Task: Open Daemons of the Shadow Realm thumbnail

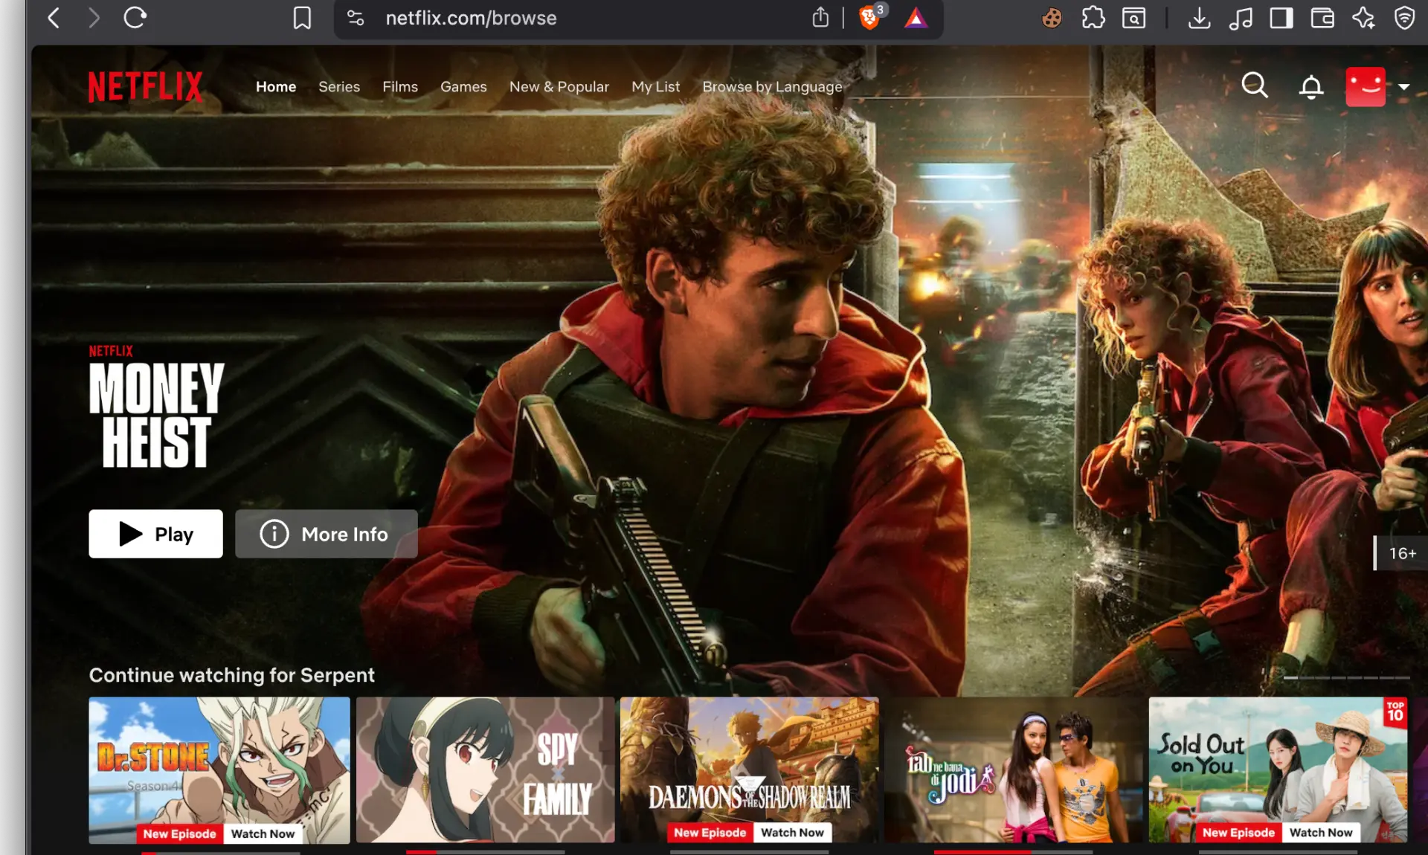Action: pos(750,769)
